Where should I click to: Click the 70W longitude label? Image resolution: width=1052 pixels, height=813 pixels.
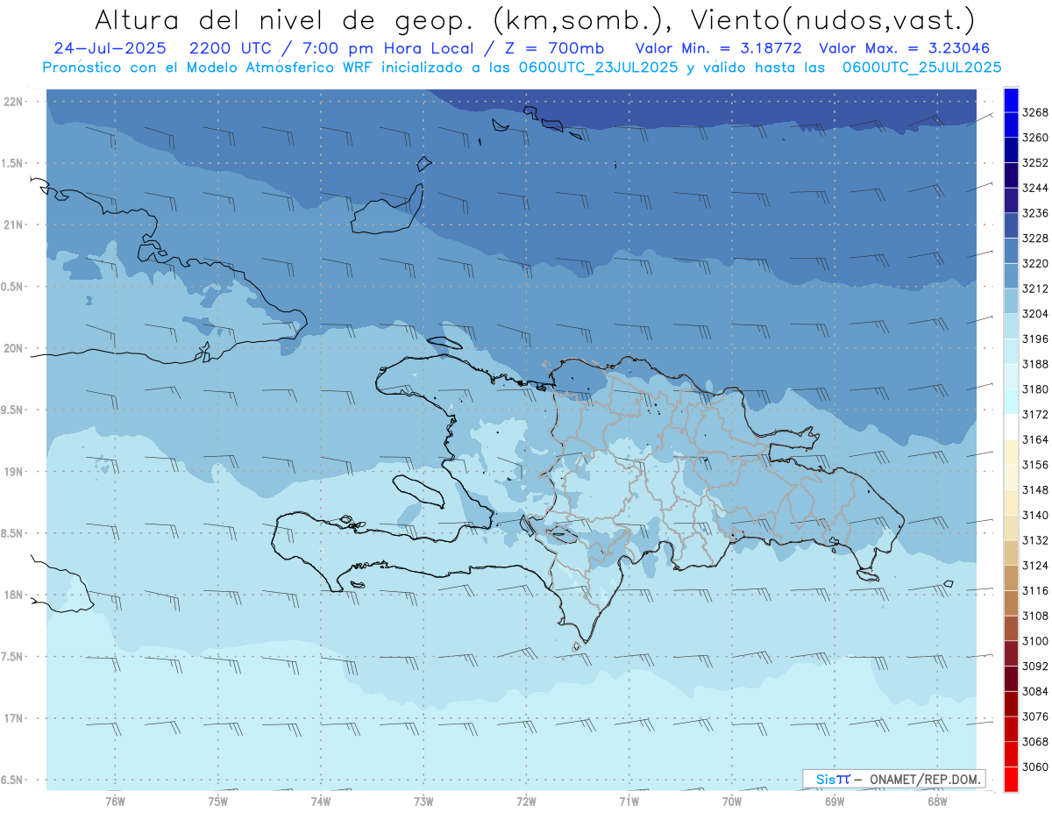[731, 801]
